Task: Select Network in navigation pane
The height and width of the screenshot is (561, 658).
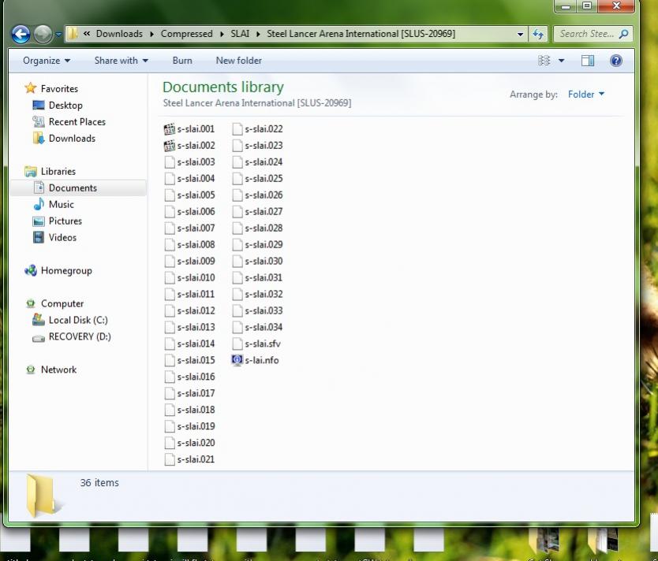Action: point(50,370)
